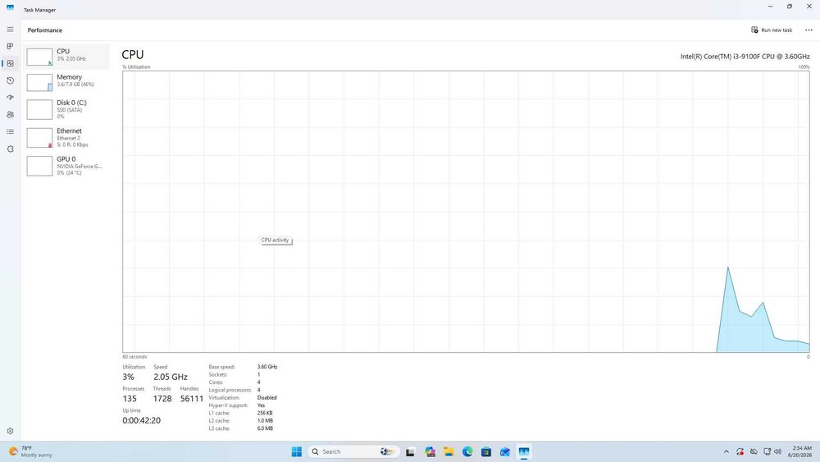Viewport: 820px width, 462px height.
Task: Click the Up time value 0:00:42:20
Action: pyautogui.click(x=141, y=420)
